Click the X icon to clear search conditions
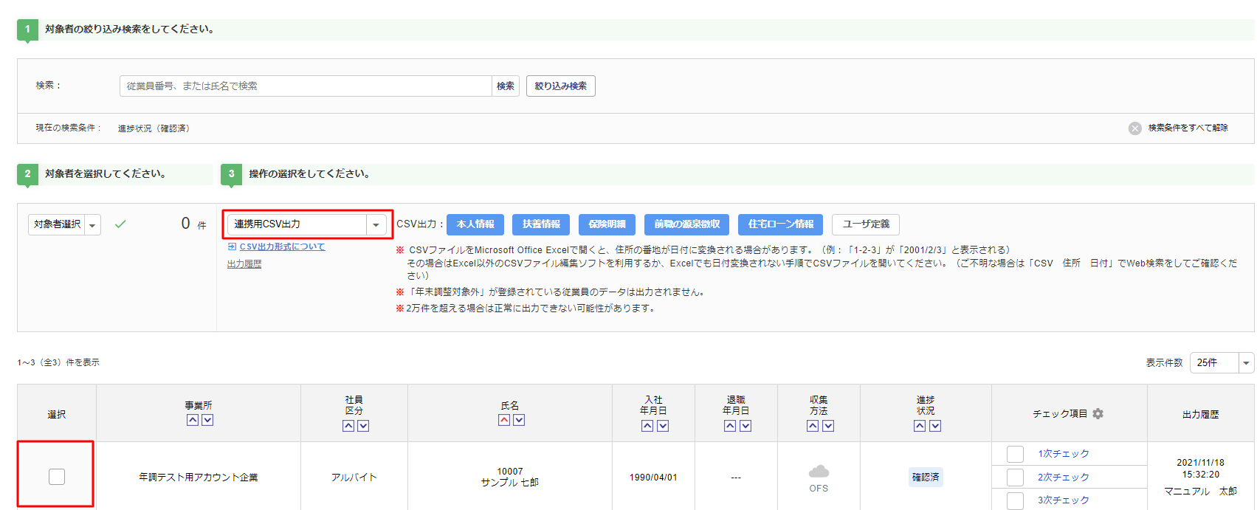Viewport: 1257px width, 510px height. coord(1134,128)
